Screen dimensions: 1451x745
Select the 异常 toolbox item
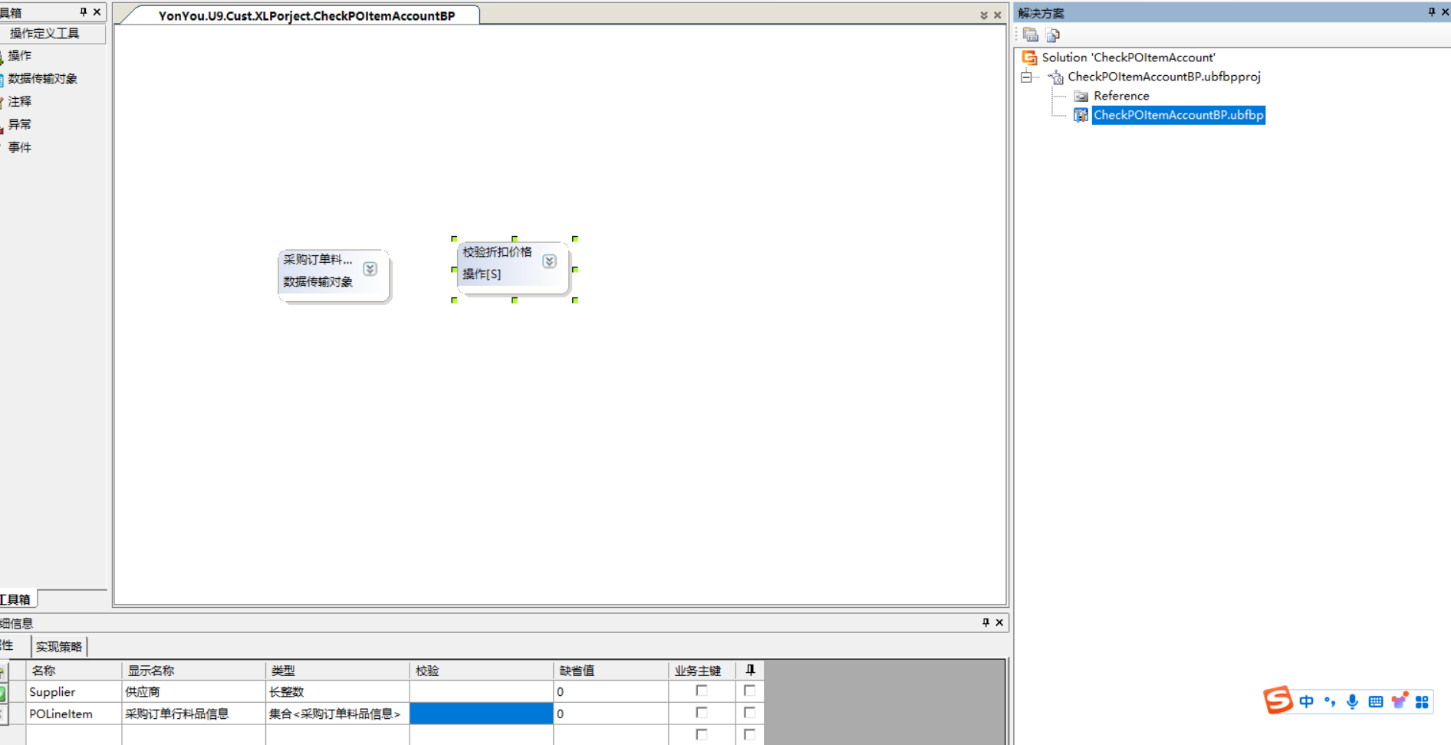[20, 125]
